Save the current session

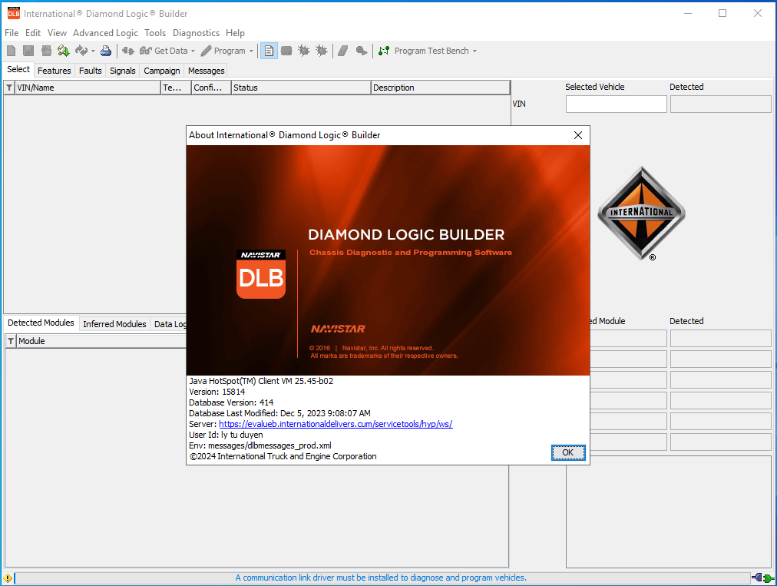[28, 51]
